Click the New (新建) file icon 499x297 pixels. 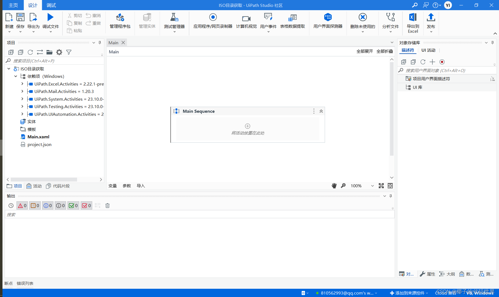click(x=9, y=17)
